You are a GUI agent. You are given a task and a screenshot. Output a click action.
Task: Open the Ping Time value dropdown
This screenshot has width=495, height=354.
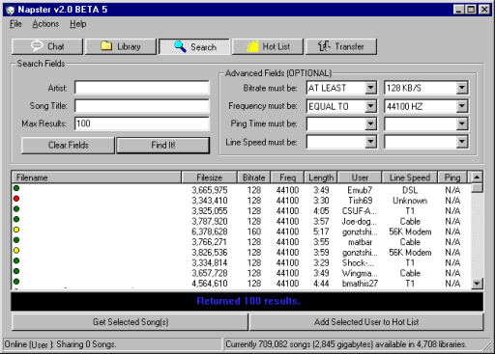pyautogui.click(x=462, y=123)
